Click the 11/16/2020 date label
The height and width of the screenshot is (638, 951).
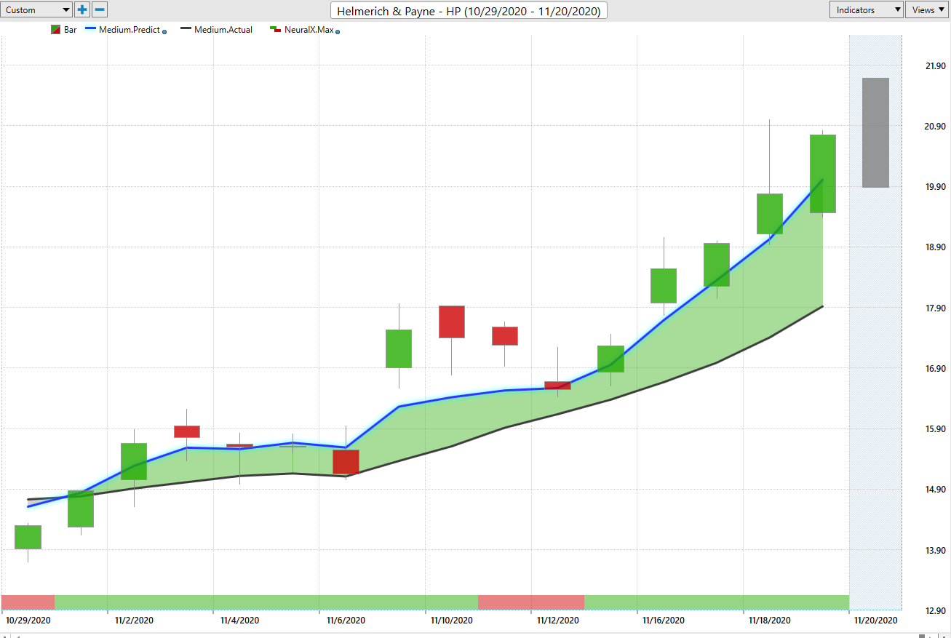(x=664, y=621)
